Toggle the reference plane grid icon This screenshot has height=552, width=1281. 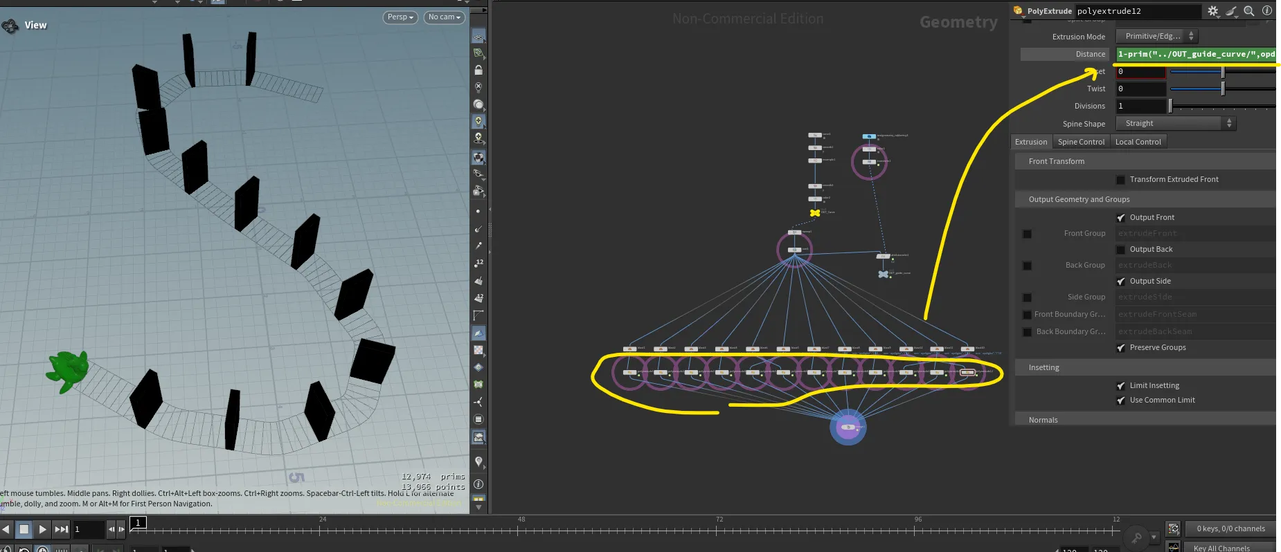pos(478,36)
